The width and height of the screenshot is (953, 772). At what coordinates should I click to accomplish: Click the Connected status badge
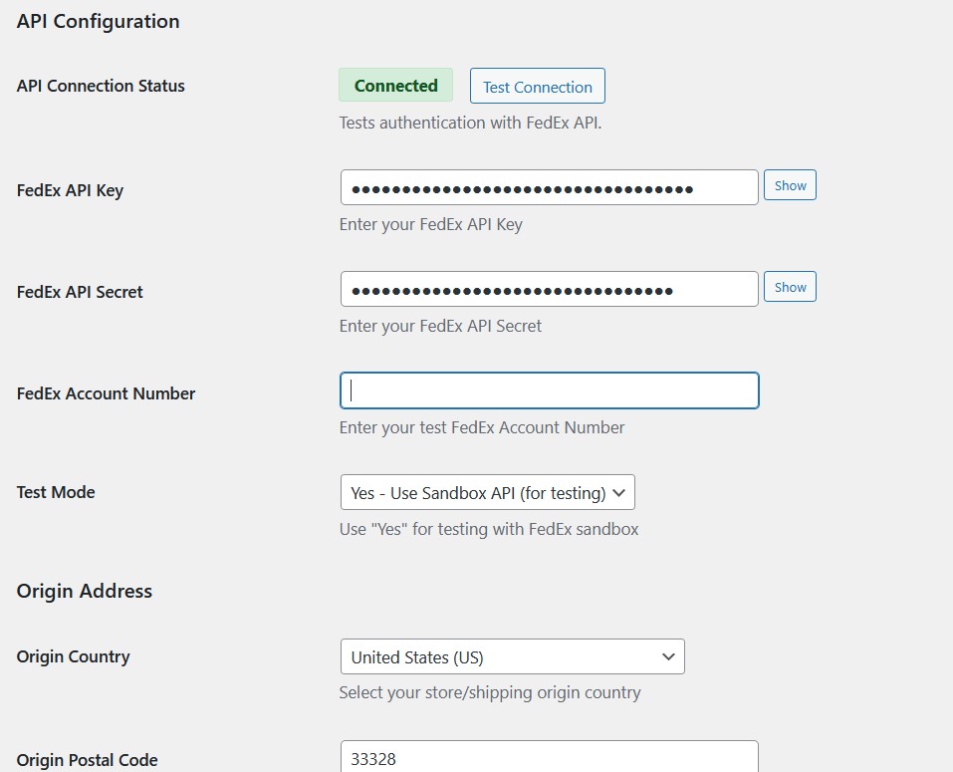tap(395, 85)
